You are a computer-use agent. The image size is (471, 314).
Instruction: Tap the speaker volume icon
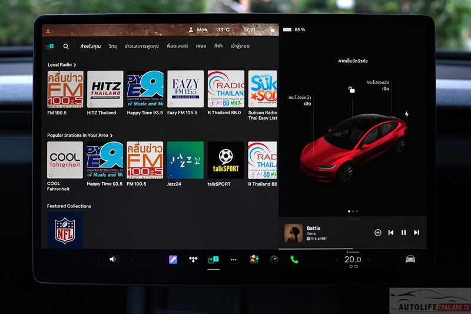(x=114, y=259)
